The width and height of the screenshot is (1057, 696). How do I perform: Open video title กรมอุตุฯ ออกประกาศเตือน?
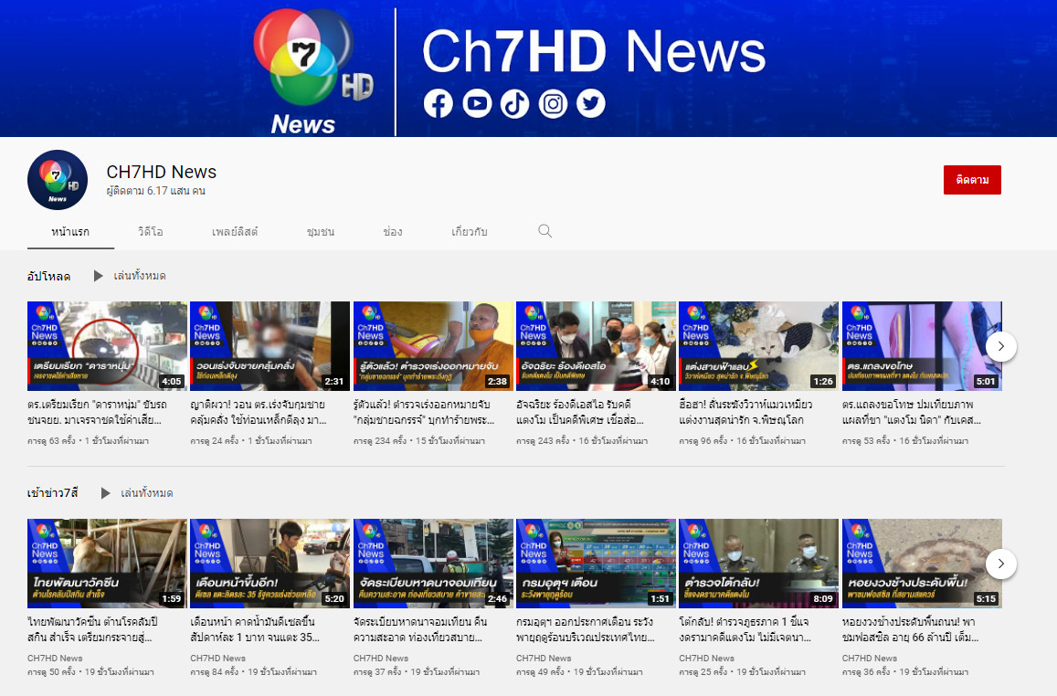(x=586, y=629)
